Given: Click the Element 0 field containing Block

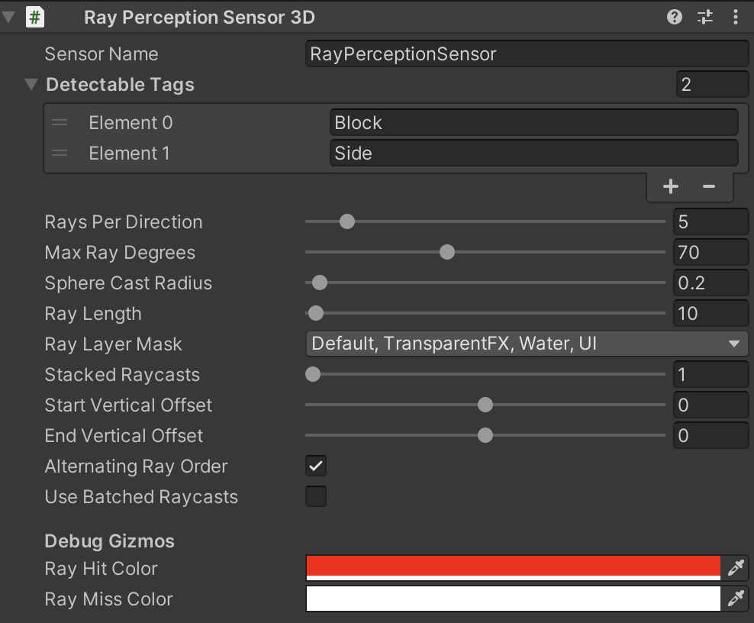Looking at the screenshot, I should coord(533,122).
